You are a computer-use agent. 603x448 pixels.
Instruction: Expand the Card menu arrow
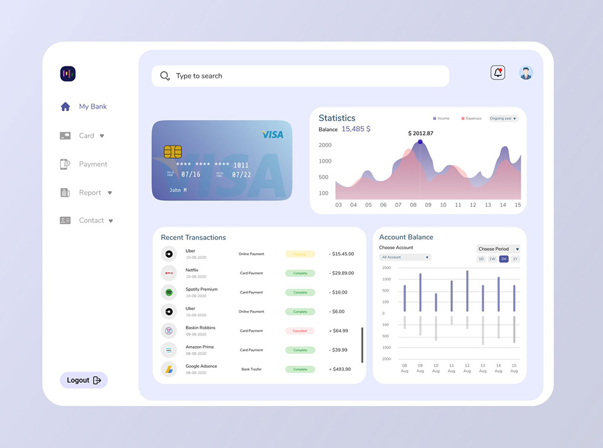click(102, 136)
